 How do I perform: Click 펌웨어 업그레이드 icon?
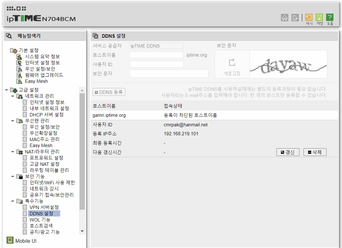pos(19,75)
